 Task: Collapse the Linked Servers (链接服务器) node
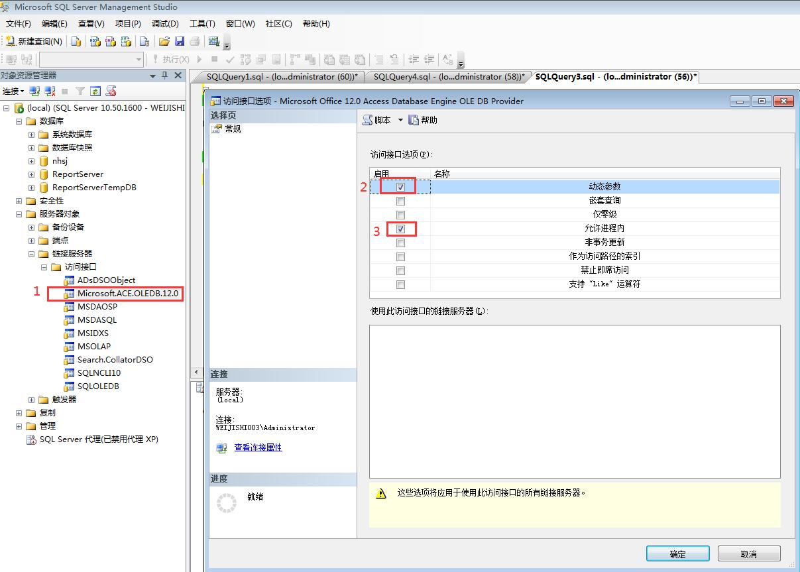31,253
